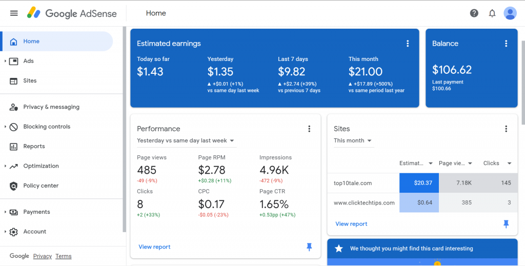
Task: Click View report in Performance card
Action: 154,247
